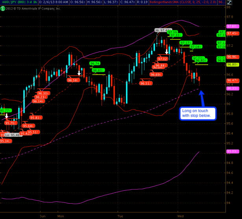Click the white down arrow above 96.58 label
Viewport: 242px width, 219px height.
(79, 73)
